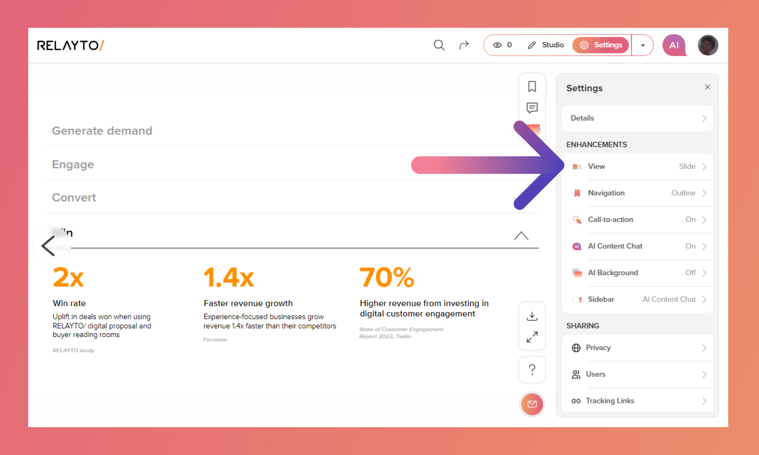Open the search magnifier icon

point(439,45)
